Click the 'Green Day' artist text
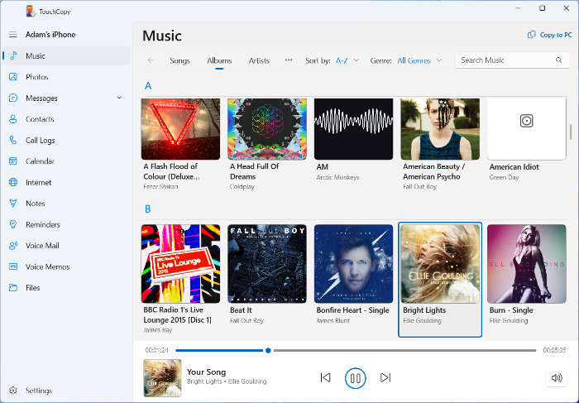 (x=504, y=178)
